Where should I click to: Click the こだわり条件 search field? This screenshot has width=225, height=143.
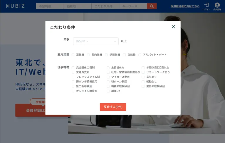[105, 6]
